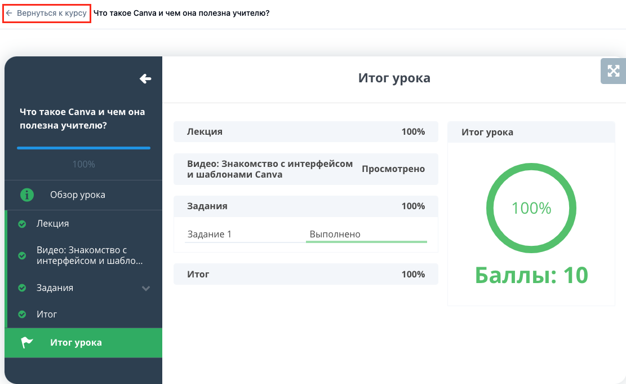Click the Просмотрено status text
The image size is (626, 384).
tap(393, 169)
